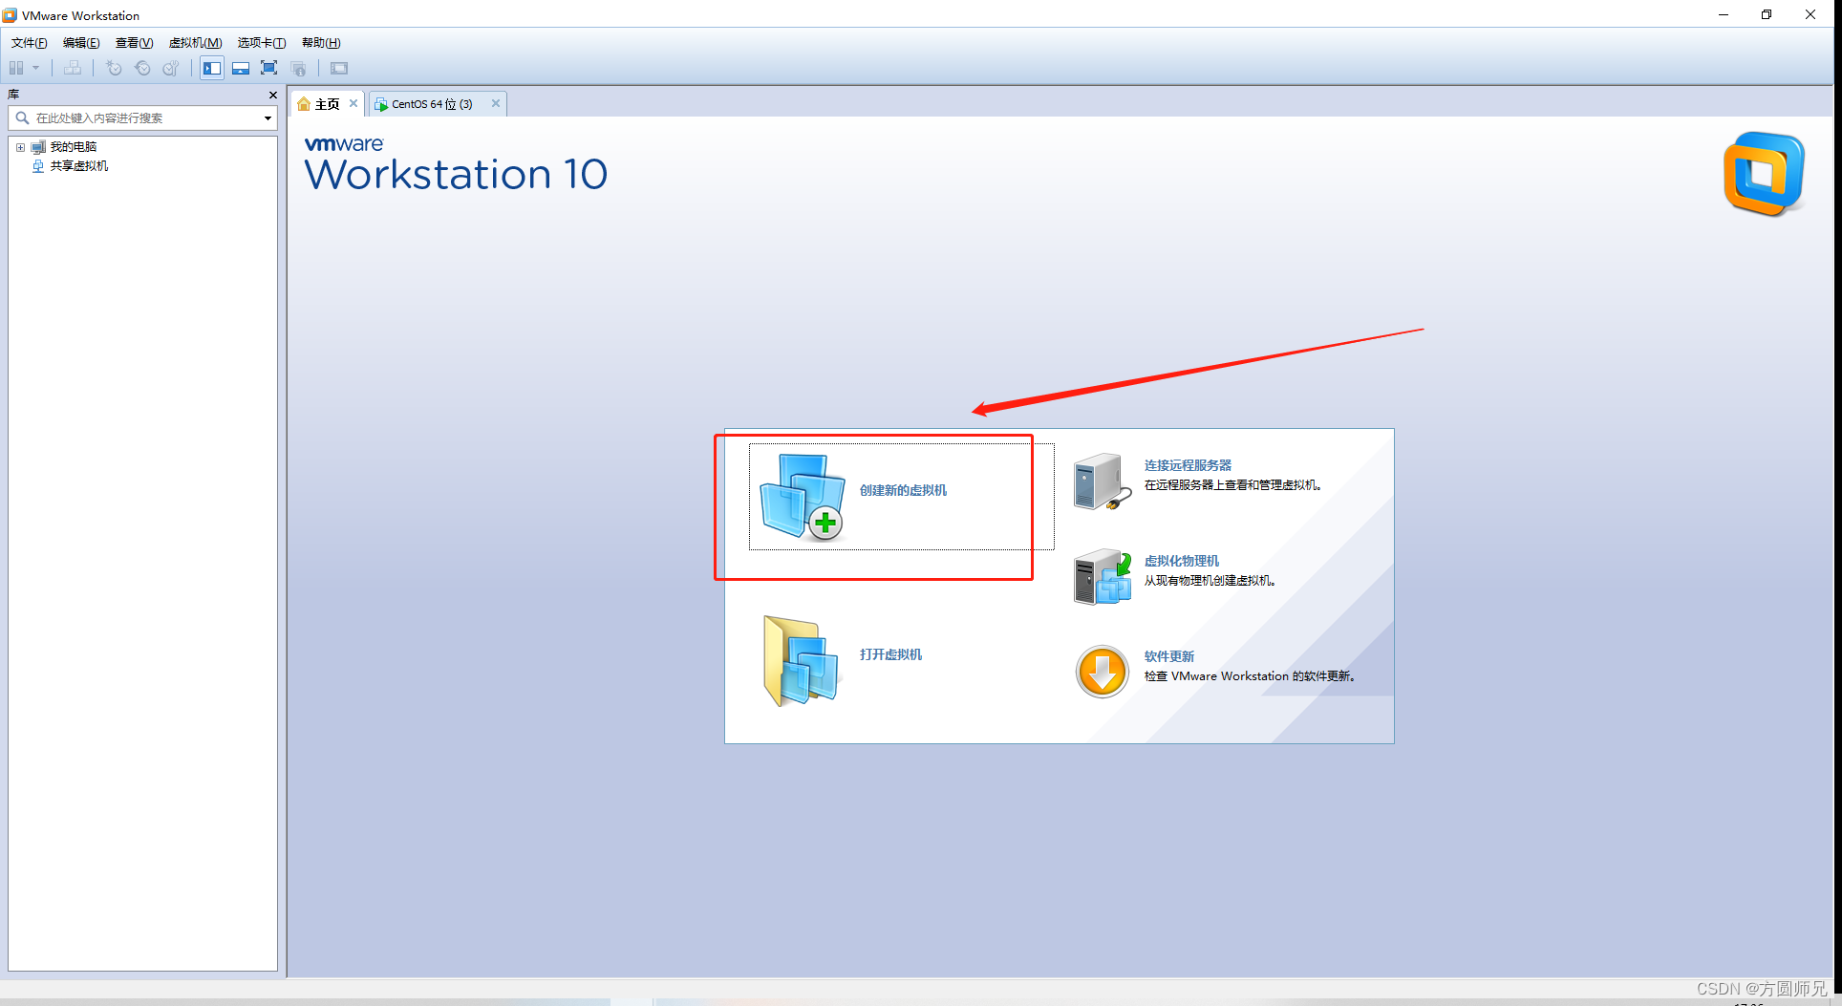Screen dimensions: 1842x1006
Task: Open the 查看(V) menu
Action: tap(134, 42)
